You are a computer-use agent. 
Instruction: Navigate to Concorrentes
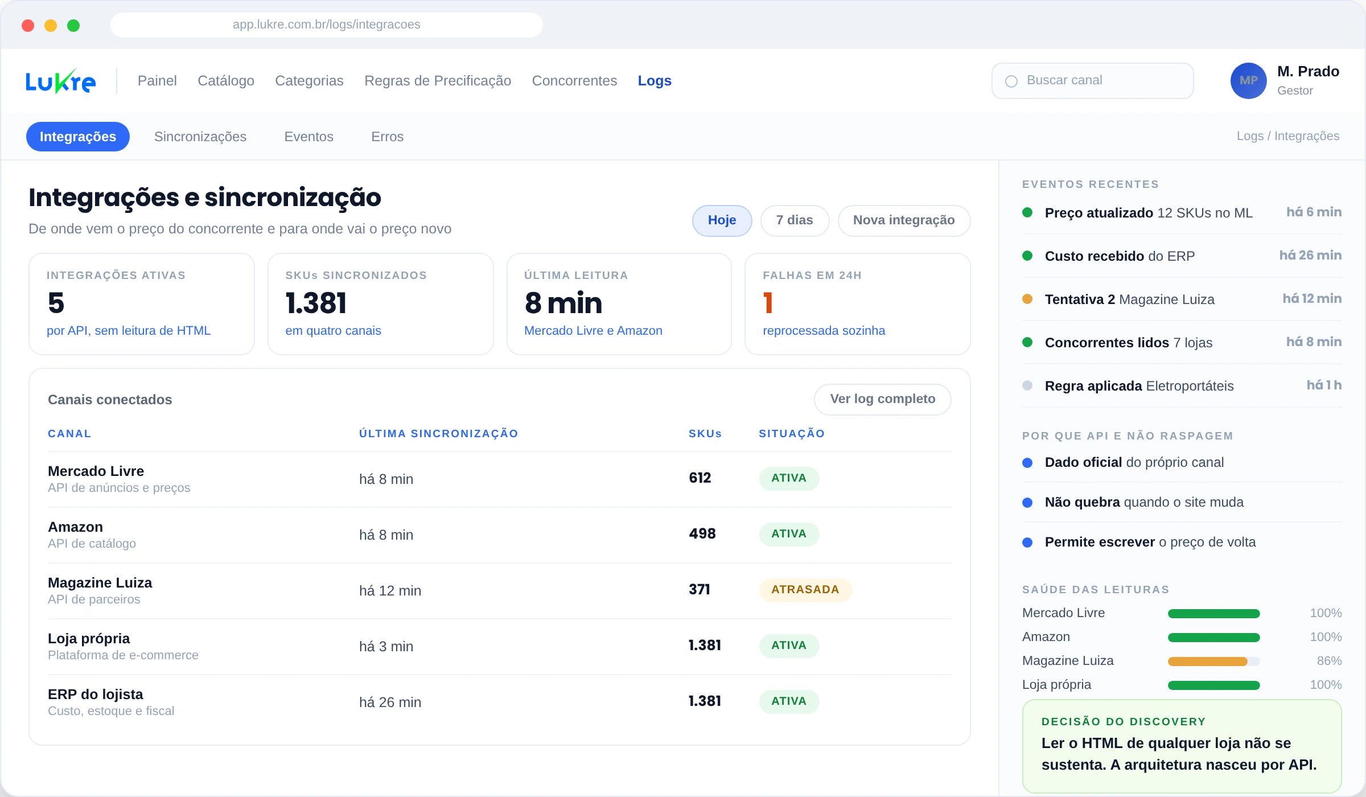point(574,81)
